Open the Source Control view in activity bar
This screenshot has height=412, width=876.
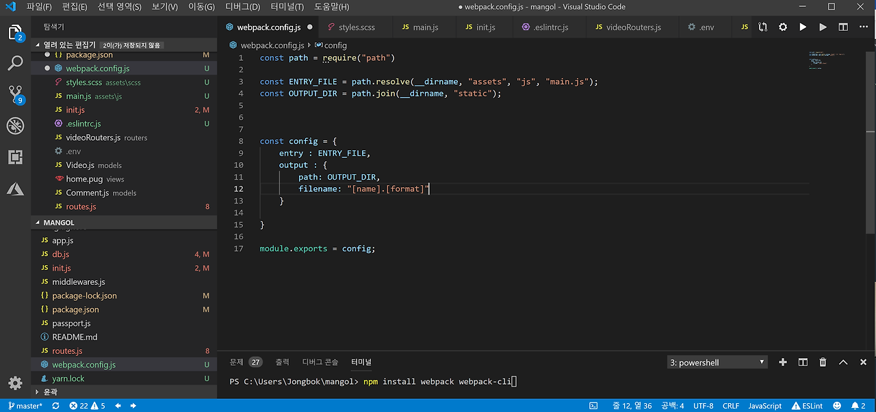(15, 94)
